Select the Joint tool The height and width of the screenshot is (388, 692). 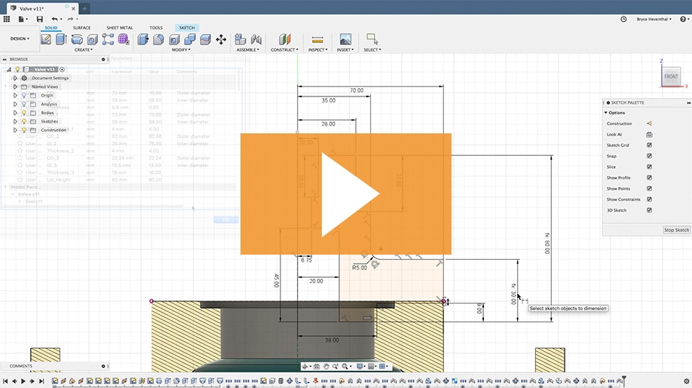pyautogui.click(x=256, y=39)
